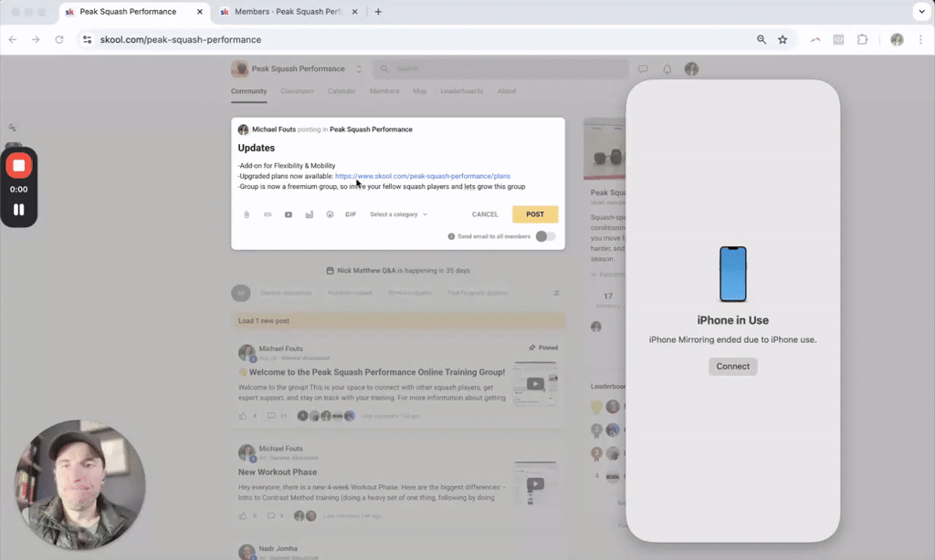Open the Select a category dropdown
The width and height of the screenshot is (935, 560).
(398, 214)
